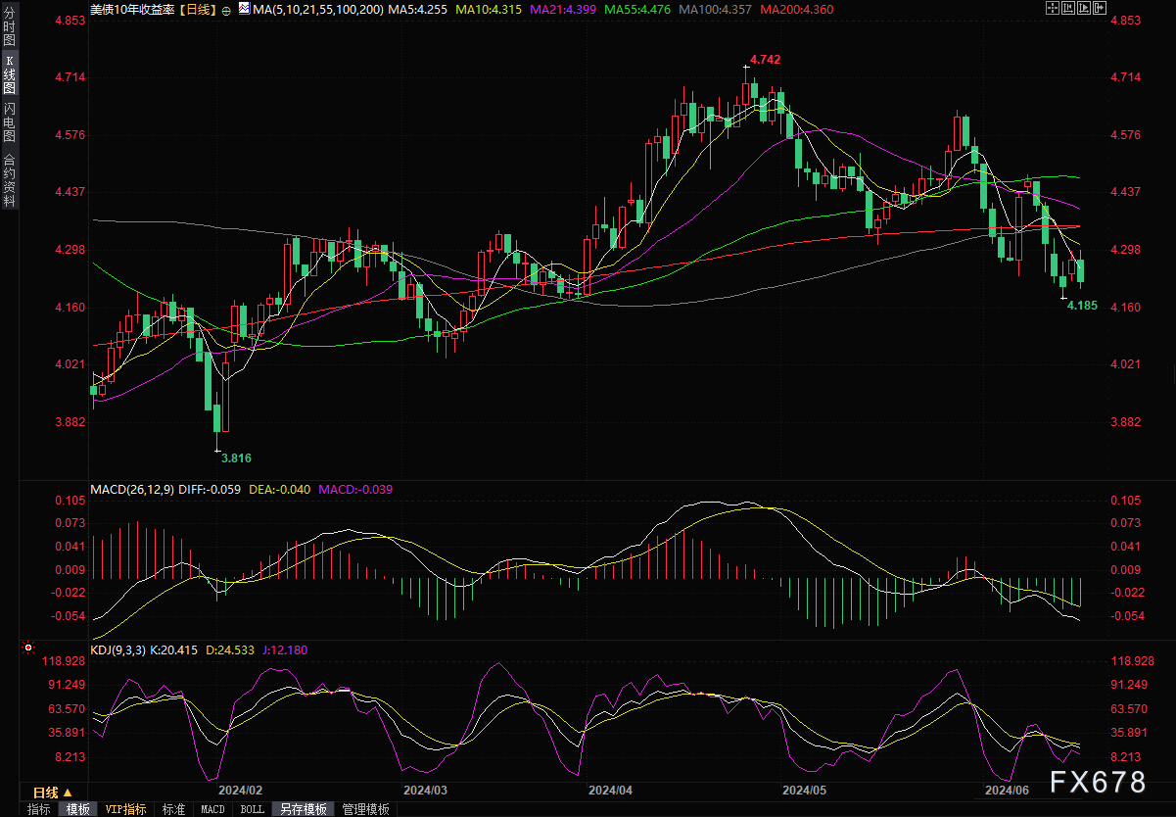Open 合约资料 contract info tab
The image size is (1176, 817).
(9, 179)
